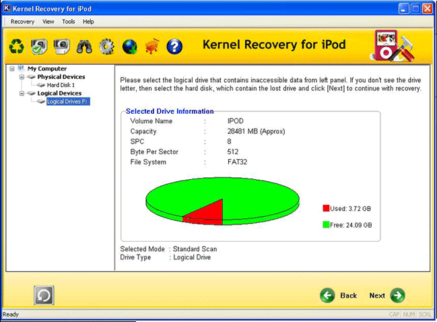Select My Computer label in tree

point(47,68)
